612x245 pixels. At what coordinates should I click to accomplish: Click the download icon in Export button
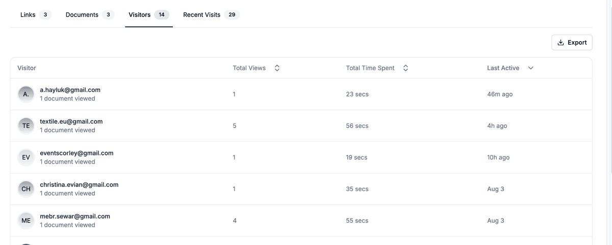[x=560, y=43]
